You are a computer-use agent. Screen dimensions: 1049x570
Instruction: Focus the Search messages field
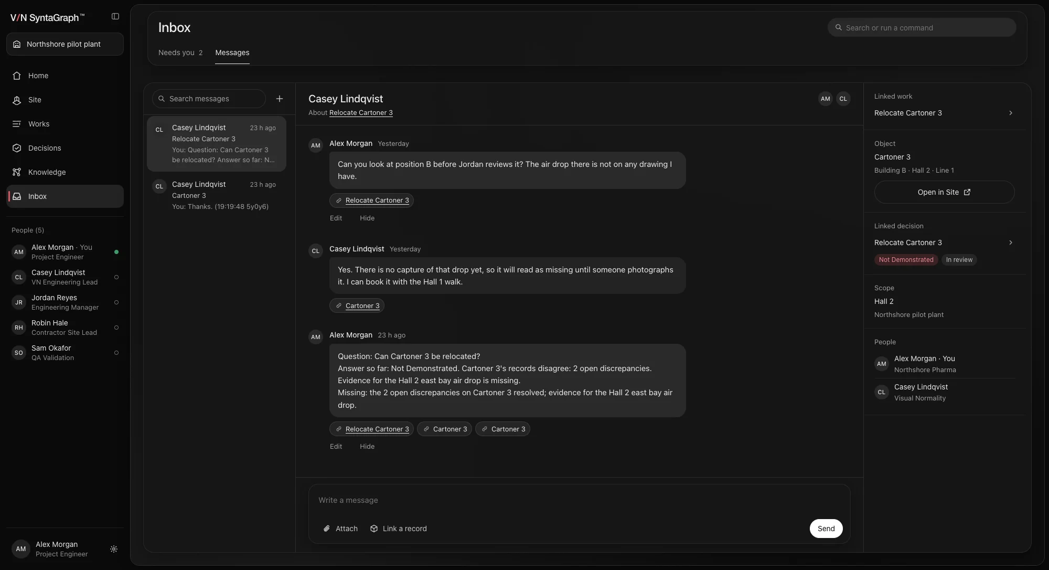click(x=209, y=99)
